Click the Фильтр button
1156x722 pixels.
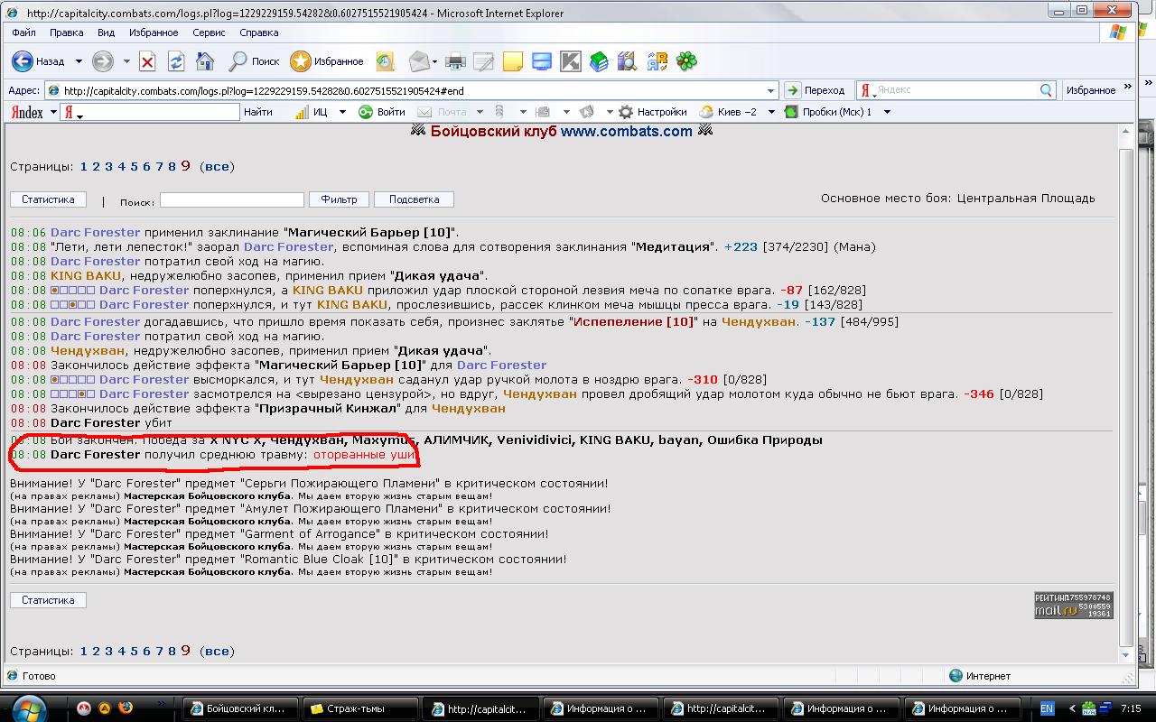[340, 199]
